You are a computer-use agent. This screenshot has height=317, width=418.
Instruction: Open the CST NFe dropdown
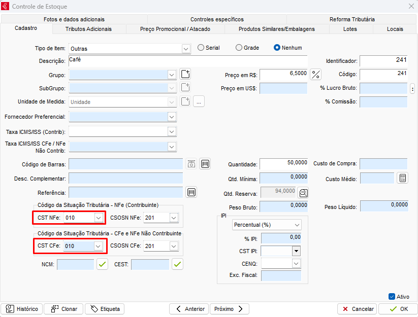(98, 218)
